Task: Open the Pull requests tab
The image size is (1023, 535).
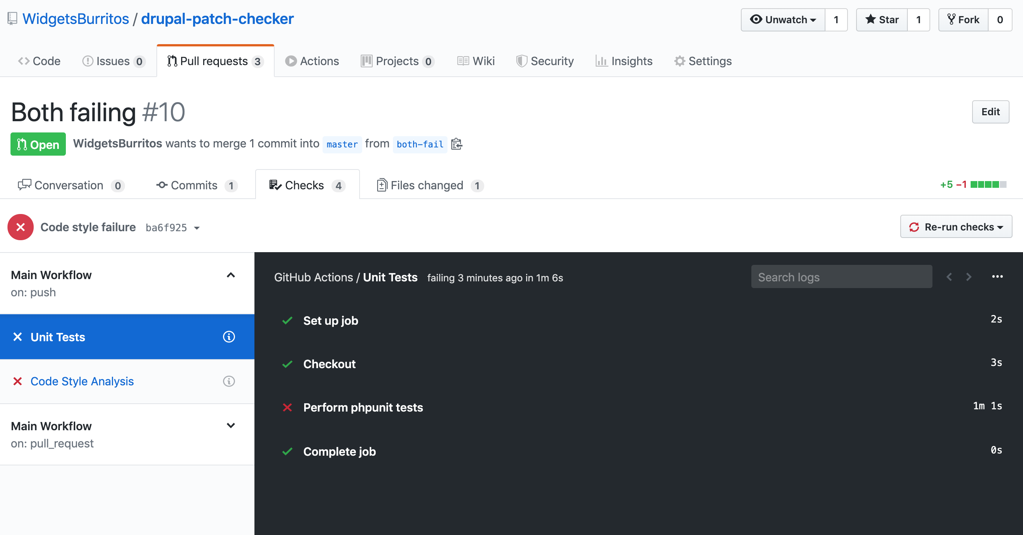Action: click(x=215, y=61)
